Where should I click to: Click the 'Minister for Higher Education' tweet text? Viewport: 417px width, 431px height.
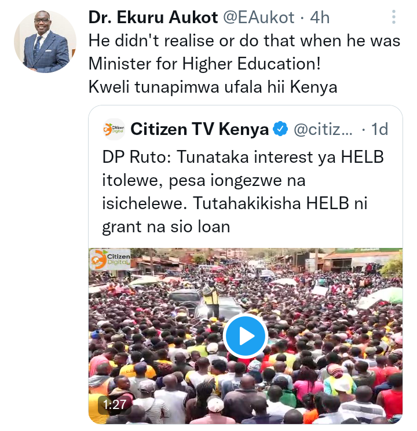(x=204, y=64)
